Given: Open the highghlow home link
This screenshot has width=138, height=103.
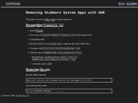Looking at the screenshot, I should 13,3.
